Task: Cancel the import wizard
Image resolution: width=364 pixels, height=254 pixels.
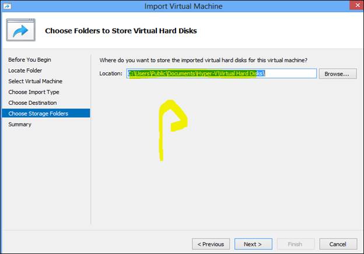Action: [337, 244]
